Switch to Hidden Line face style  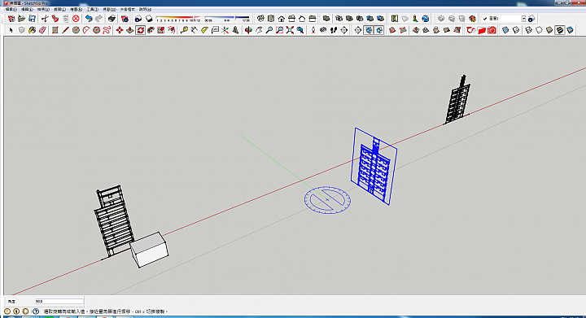coord(539,30)
